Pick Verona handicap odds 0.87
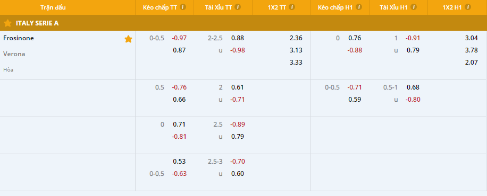 pos(179,50)
